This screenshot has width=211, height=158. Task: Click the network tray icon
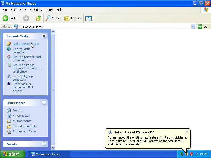click(x=182, y=154)
